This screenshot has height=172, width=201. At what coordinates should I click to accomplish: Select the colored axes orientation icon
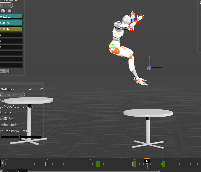[11, 119]
